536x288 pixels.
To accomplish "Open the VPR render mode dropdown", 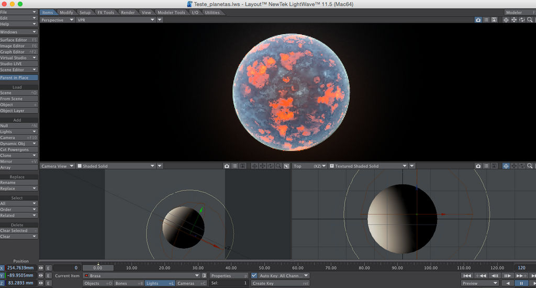I will 116,20.
